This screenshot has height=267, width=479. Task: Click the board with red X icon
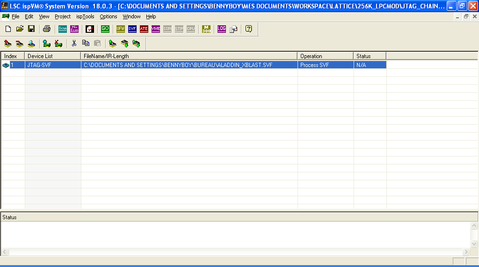point(58,44)
